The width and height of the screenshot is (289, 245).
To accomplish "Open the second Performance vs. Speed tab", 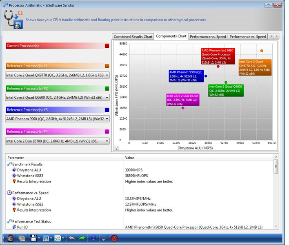I will click(x=247, y=36).
